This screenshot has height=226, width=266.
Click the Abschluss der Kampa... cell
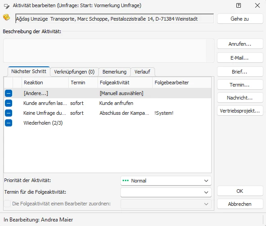[124, 113]
